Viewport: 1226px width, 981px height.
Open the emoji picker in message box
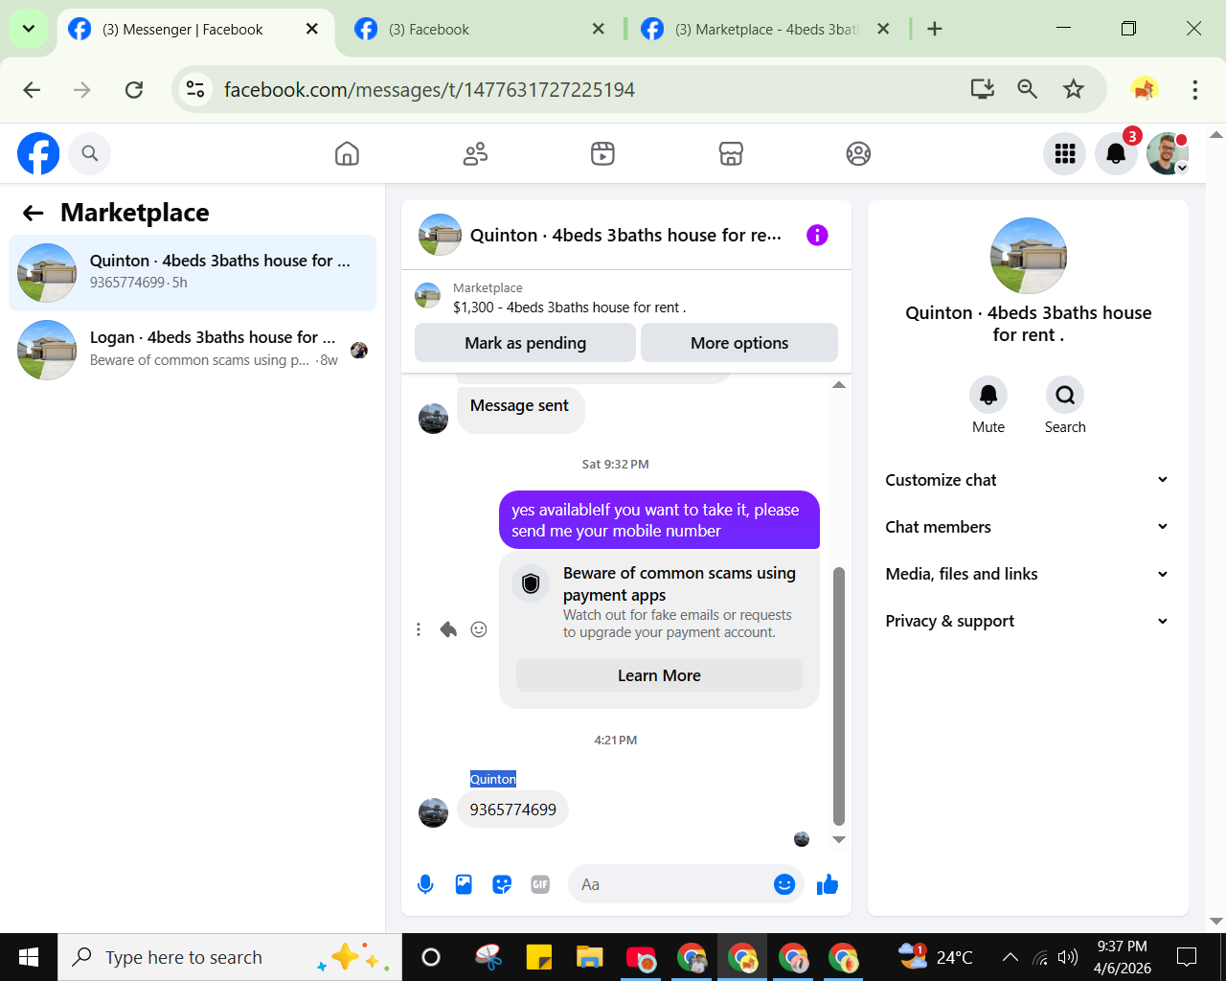[x=784, y=885]
